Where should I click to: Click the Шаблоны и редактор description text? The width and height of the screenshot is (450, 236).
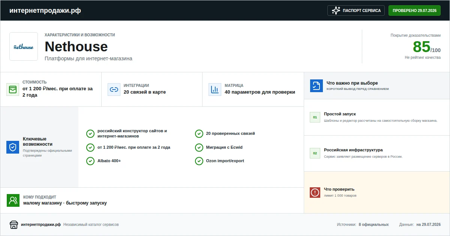[381, 121]
